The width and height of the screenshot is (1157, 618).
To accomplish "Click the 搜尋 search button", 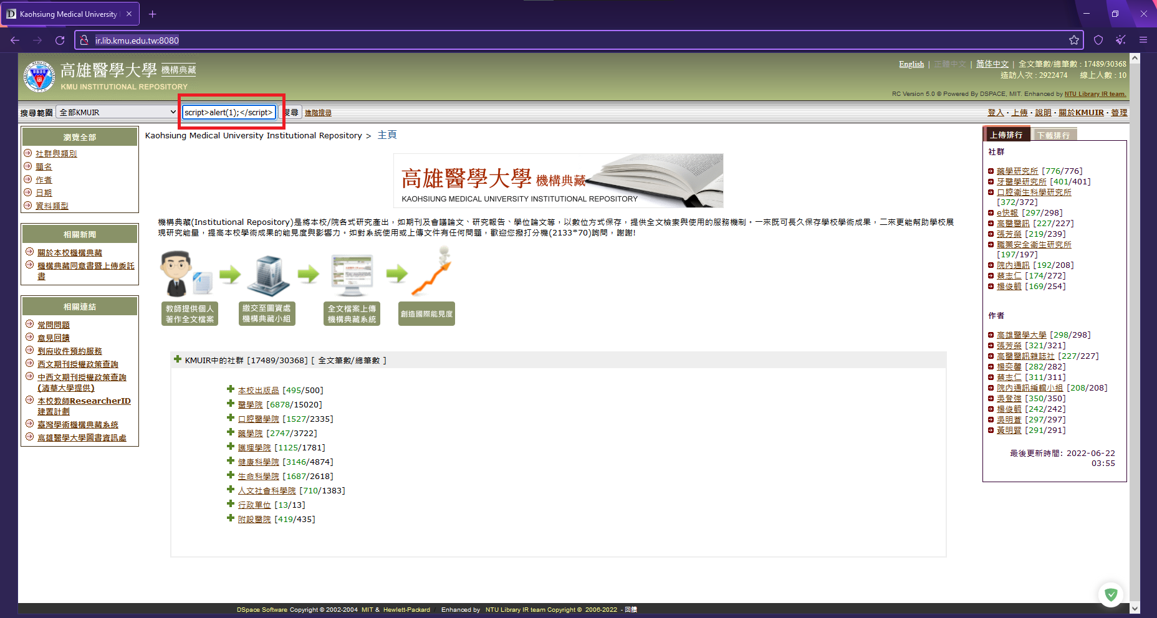I will tap(290, 112).
